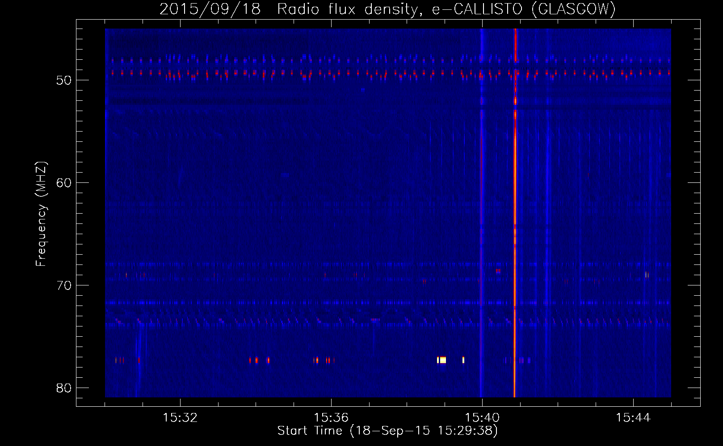Click the bright red vertical burst line
The height and width of the screenshot is (446, 723).
click(515, 213)
